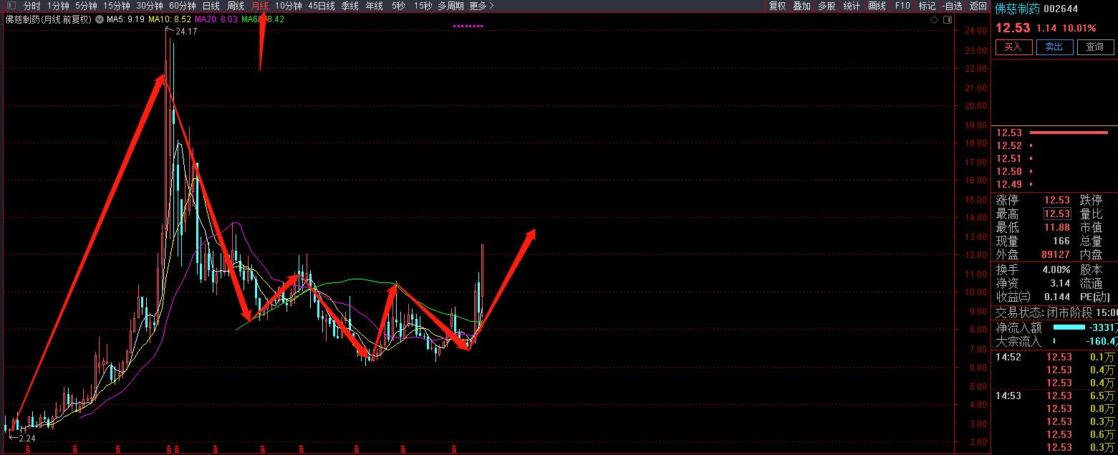Click the stock code 002644

tap(1061, 9)
